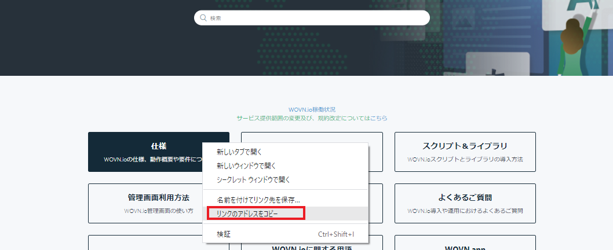Click the magnifier icon in the search bar

[x=203, y=18]
